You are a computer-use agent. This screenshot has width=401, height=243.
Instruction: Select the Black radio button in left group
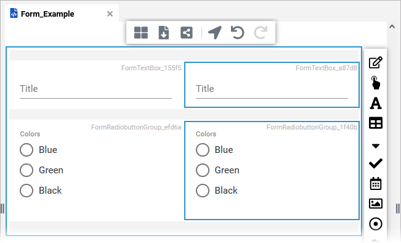point(26,191)
